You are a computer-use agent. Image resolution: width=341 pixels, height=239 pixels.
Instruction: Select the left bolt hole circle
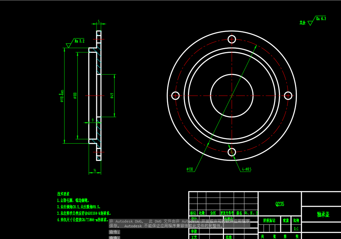176,96
